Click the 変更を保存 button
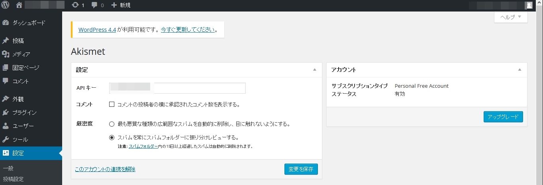This screenshot has height=185, width=543. tap(301, 169)
